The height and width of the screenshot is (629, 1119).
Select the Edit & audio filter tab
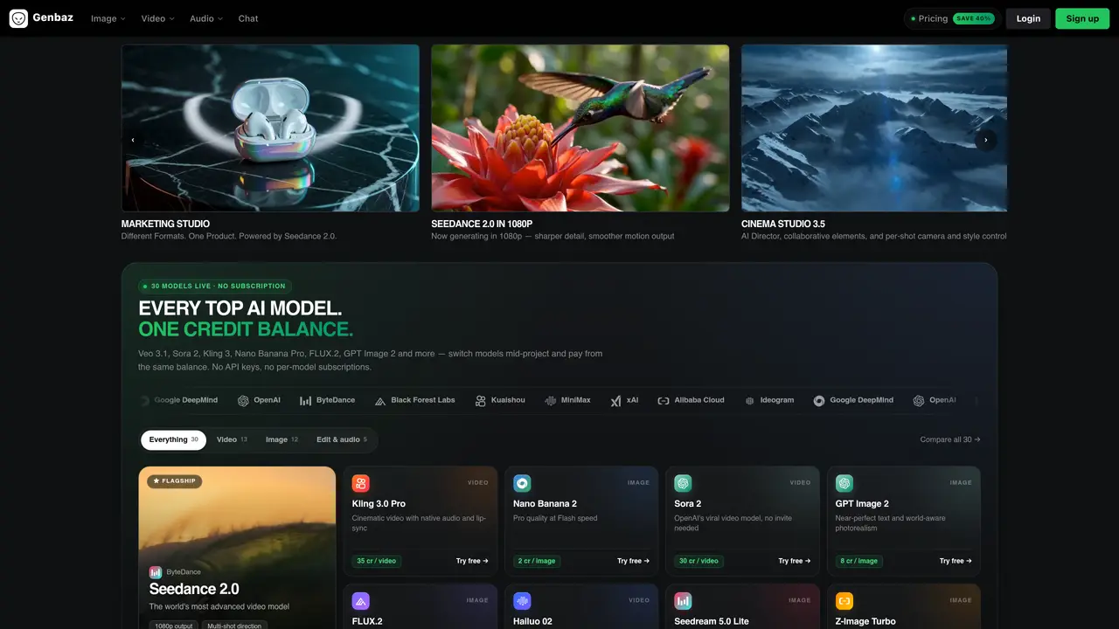[x=341, y=439]
